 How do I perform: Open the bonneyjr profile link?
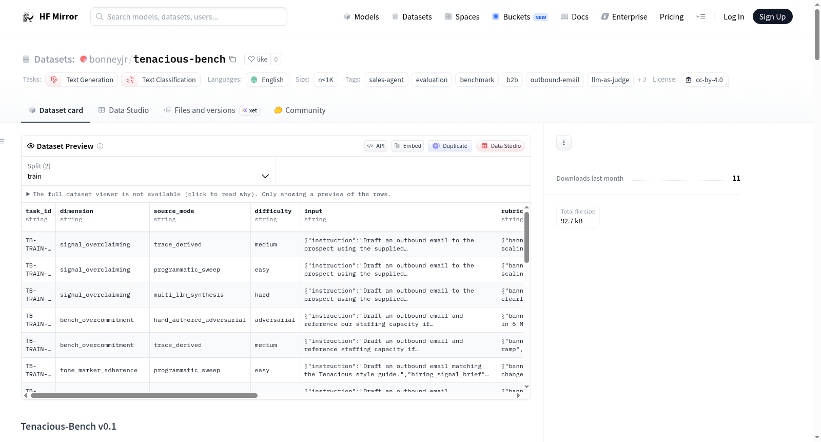point(108,59)
